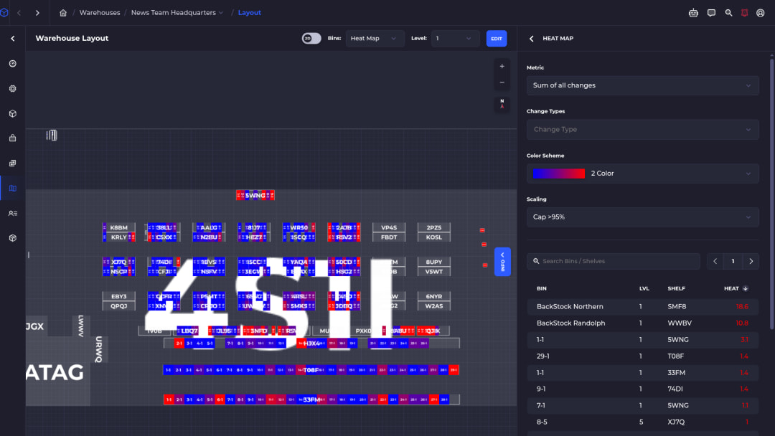Open the stacked windows sidebar icon
The width and height of the screenshot is (775, 436).
13,163
